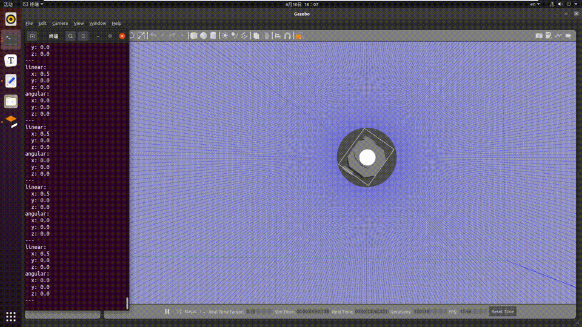Open the terminal app menu in top bar
Image resolution: width=582 pixels, height=327 pixels.
click(x=33, y=4)
